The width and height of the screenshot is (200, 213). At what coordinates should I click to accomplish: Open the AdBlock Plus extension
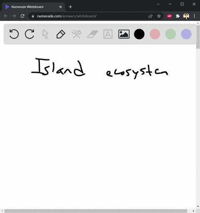coord(169,16)
